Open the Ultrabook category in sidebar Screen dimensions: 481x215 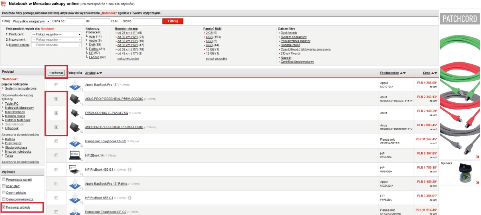(x=12, y=128)
